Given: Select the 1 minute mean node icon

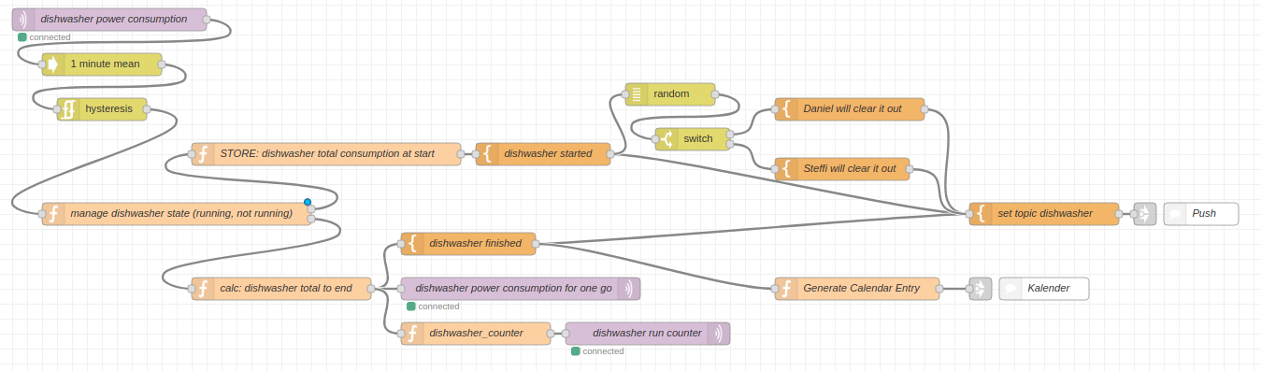Looking at the screenshot, I should (x=53, y=64).
